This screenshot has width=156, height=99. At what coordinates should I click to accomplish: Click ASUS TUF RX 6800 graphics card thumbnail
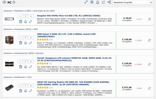[9, 88]
